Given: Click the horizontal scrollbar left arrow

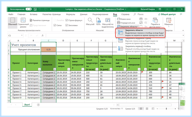Looking at the screenshot, I should click(118, 105).
